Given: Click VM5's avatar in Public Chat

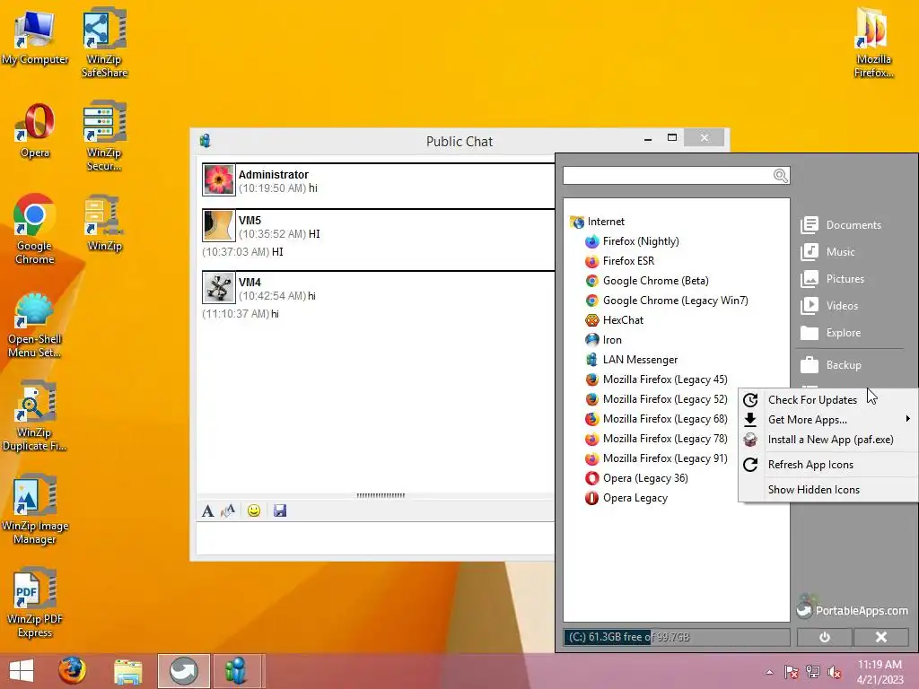Looking at the screenshot, I should [x=219, y=225].
